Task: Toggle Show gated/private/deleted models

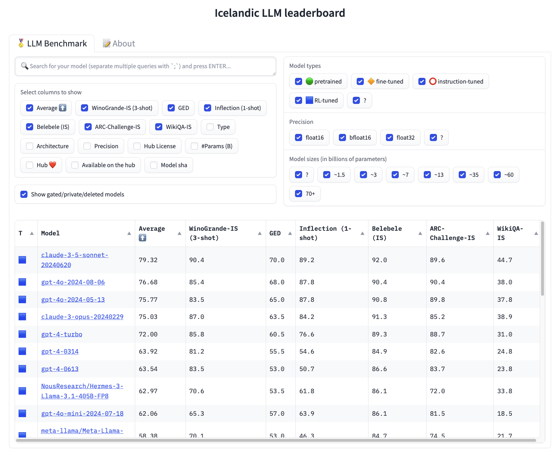Action: 24,194
